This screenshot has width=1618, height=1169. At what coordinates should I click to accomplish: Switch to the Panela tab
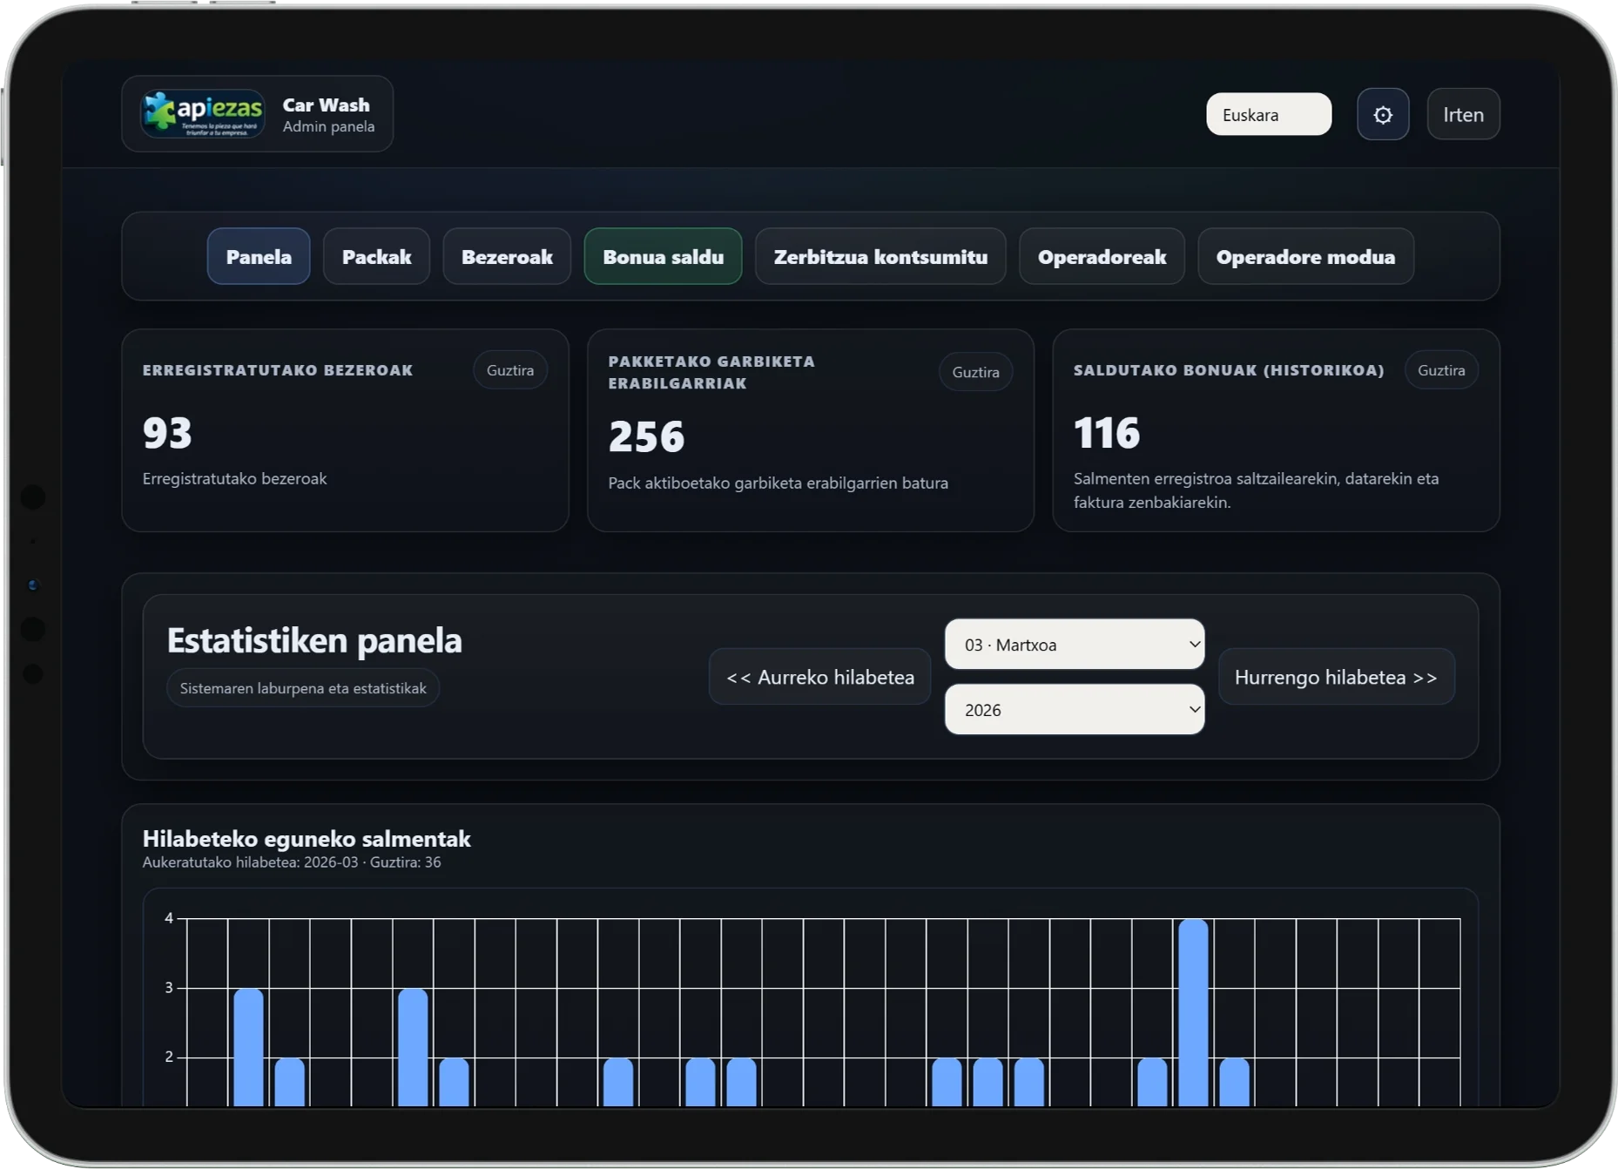(259, 256)
